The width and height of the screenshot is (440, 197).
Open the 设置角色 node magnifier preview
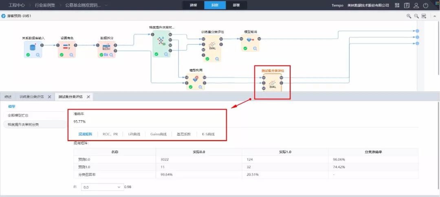click(x=72, y=55)
